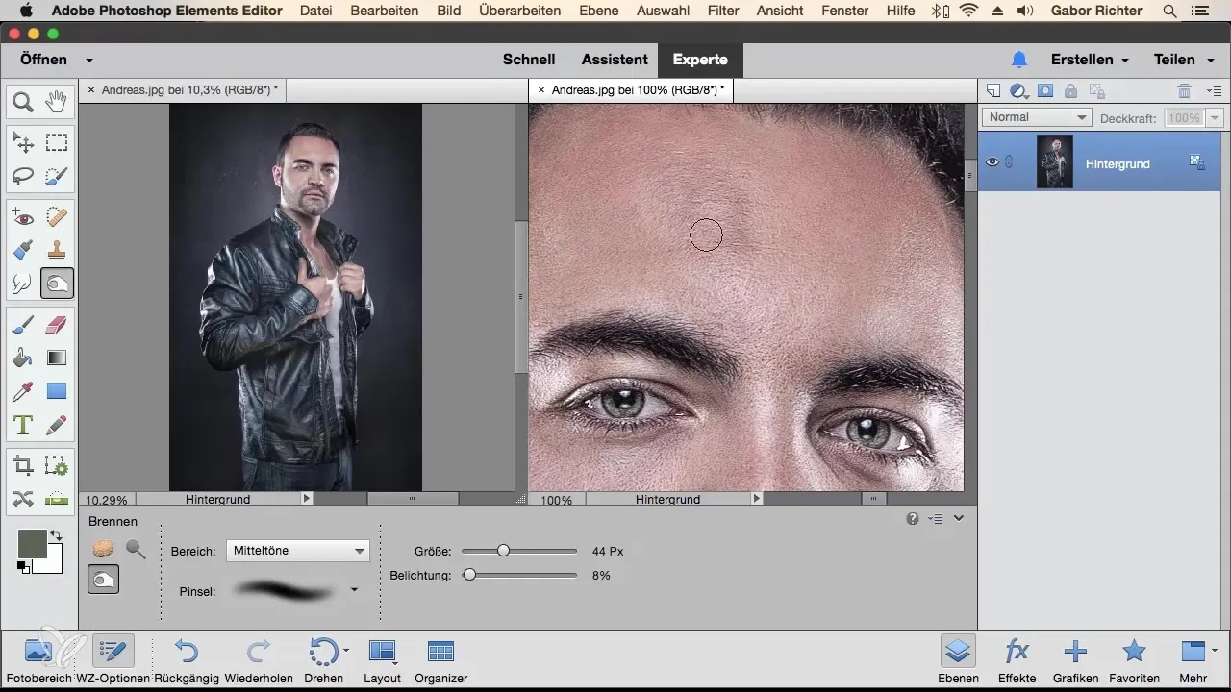Open Deckkraft opacity dropdown arrow
This screenshot has width=1231, height=692.
[1215, 117]
